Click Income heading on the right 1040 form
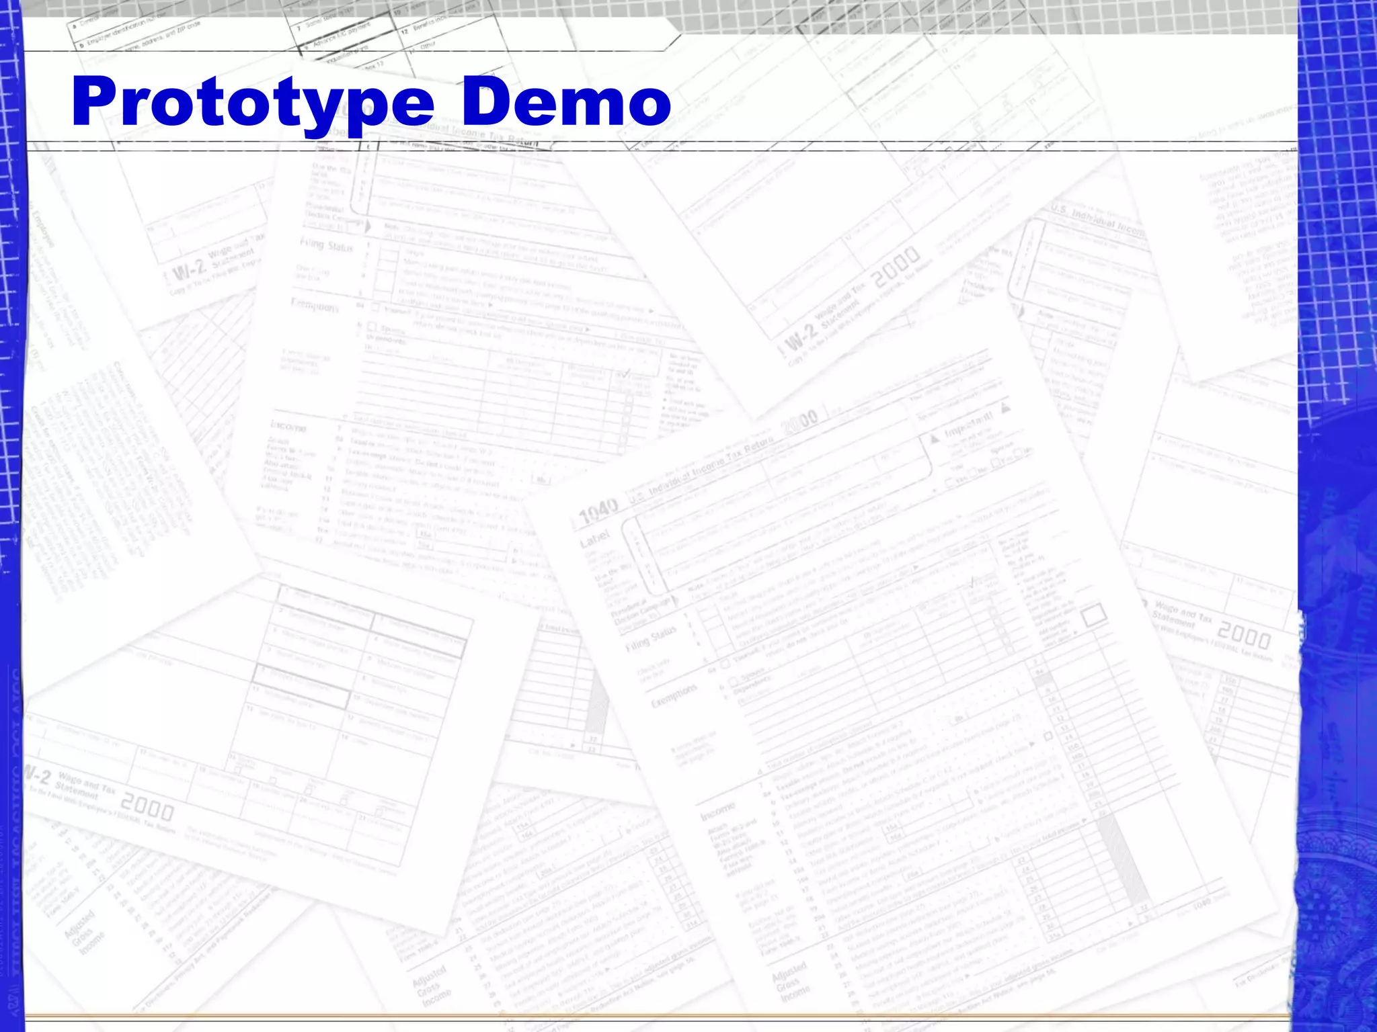 tap(718, 811)
